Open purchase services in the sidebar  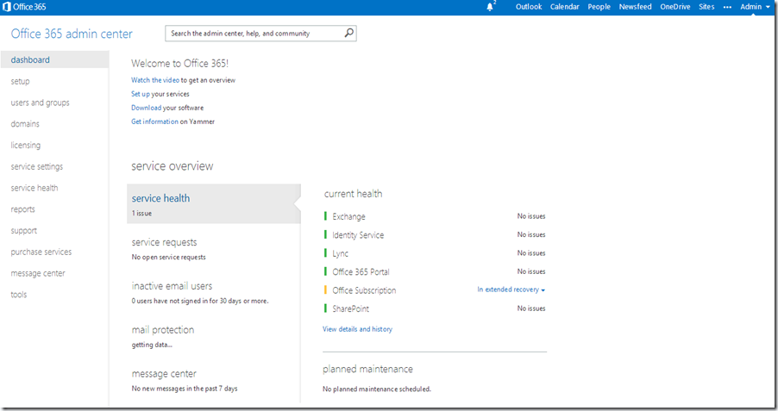(x=41, y=252)
